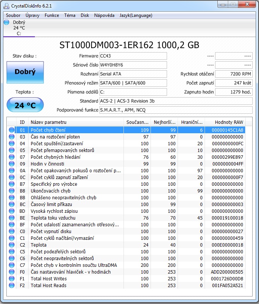This screenshot has height=304, width=259.
Task: Open the Nápověda menu
Action: tap(104, 15)
